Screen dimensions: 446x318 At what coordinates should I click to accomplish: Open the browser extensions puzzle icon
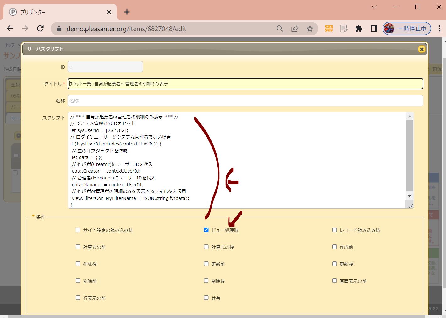(x=359, y=29)
